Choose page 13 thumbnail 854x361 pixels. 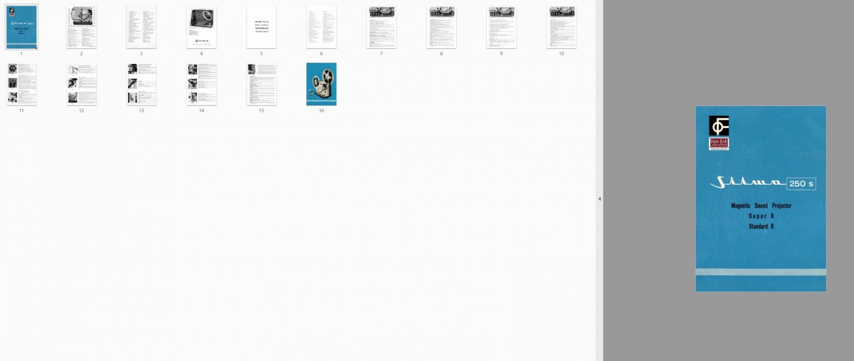coord(141,84)
